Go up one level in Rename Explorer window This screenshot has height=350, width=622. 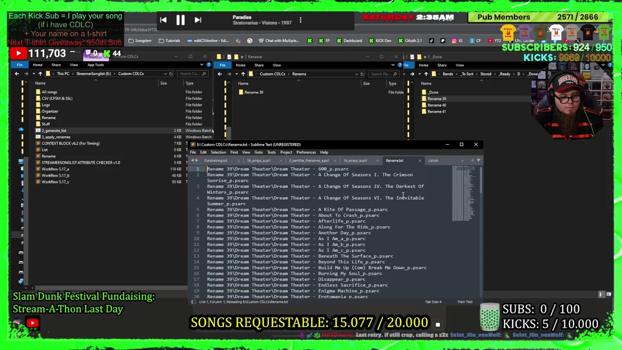243,74
